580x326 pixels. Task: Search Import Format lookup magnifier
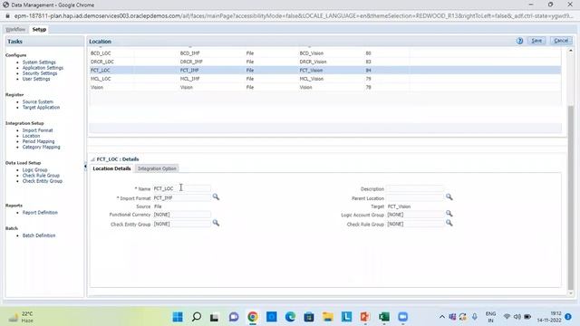pos(216,197)
